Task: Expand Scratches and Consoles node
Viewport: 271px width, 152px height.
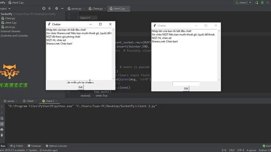Action: 14,35
